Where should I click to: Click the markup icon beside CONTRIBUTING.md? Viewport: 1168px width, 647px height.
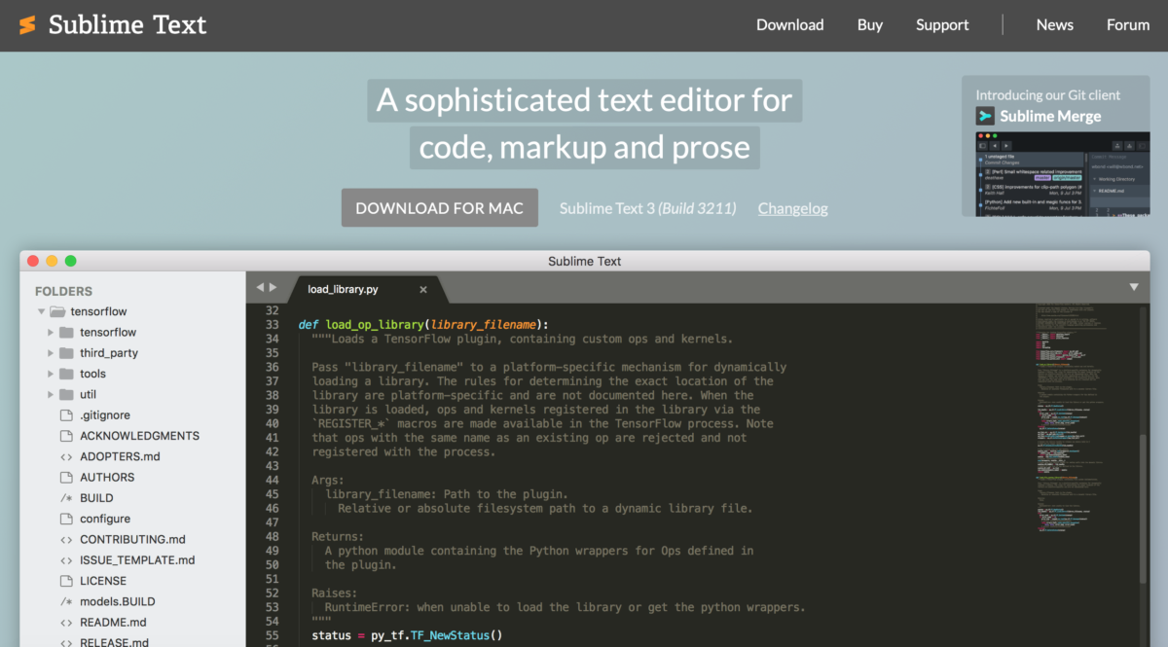tap(66, 539)
